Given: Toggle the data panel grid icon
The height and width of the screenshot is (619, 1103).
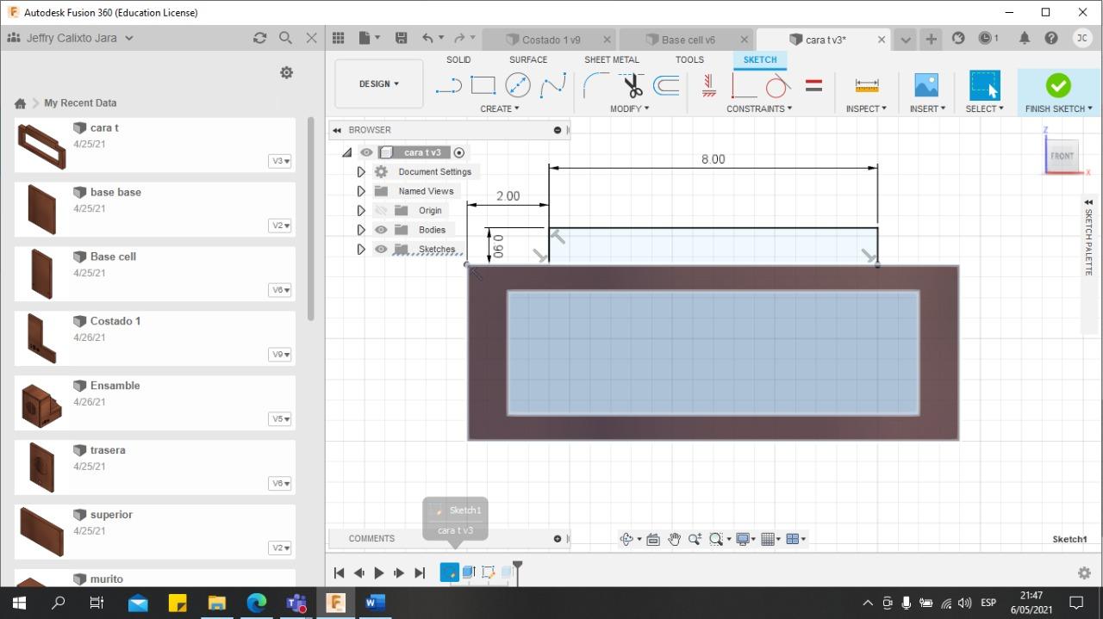Looking at the screenshot, I should [x=339, y=38].
